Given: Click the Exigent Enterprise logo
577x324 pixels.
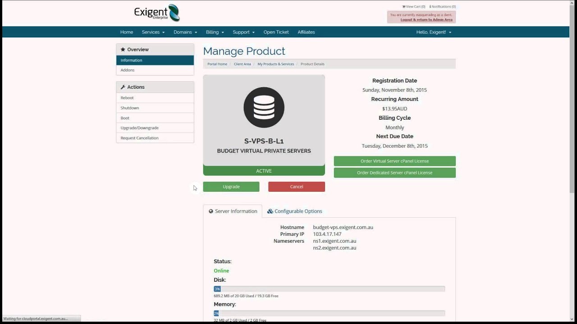Looking at the screenshot, I should pos(157,13).
